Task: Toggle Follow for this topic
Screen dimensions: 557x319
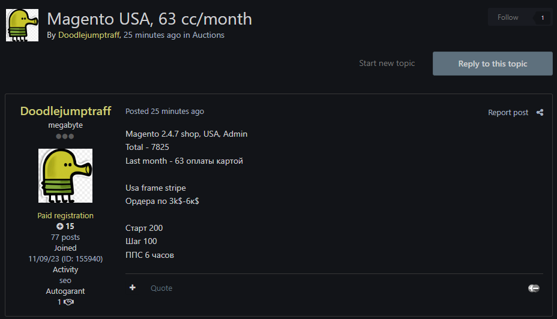Action: point(508,17)
